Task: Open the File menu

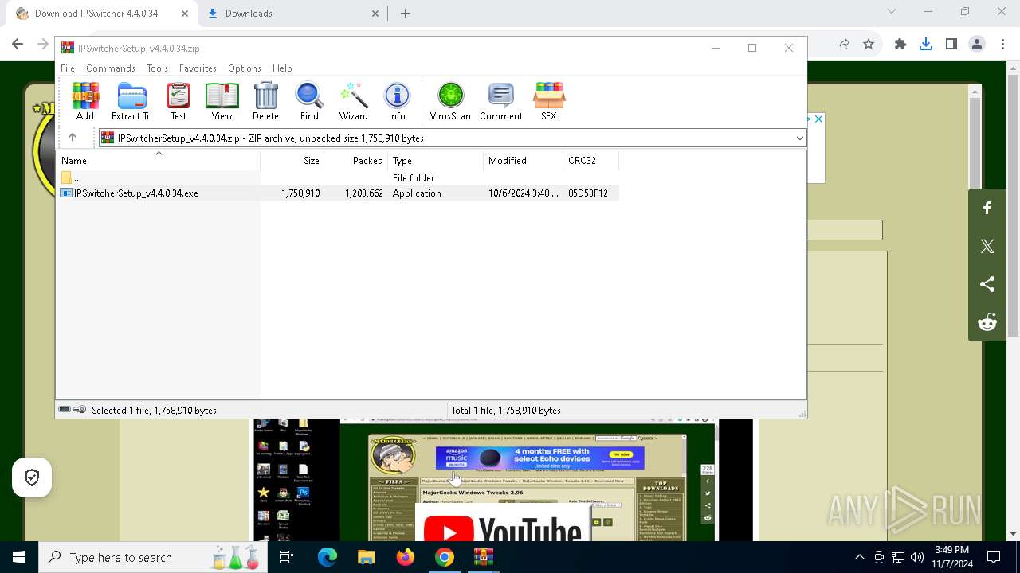Action: point(68,68)
